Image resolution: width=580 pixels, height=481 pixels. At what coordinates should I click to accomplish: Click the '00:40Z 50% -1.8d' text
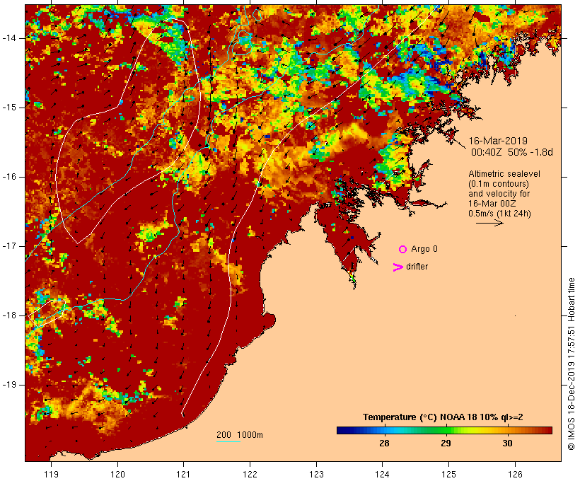512,152
